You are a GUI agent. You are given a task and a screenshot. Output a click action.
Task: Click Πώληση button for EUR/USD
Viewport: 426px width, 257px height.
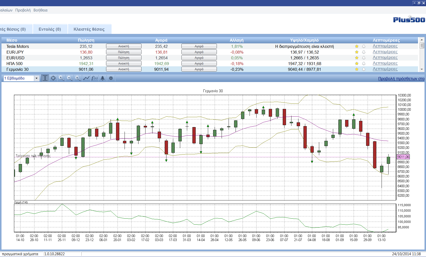[124, 58]
